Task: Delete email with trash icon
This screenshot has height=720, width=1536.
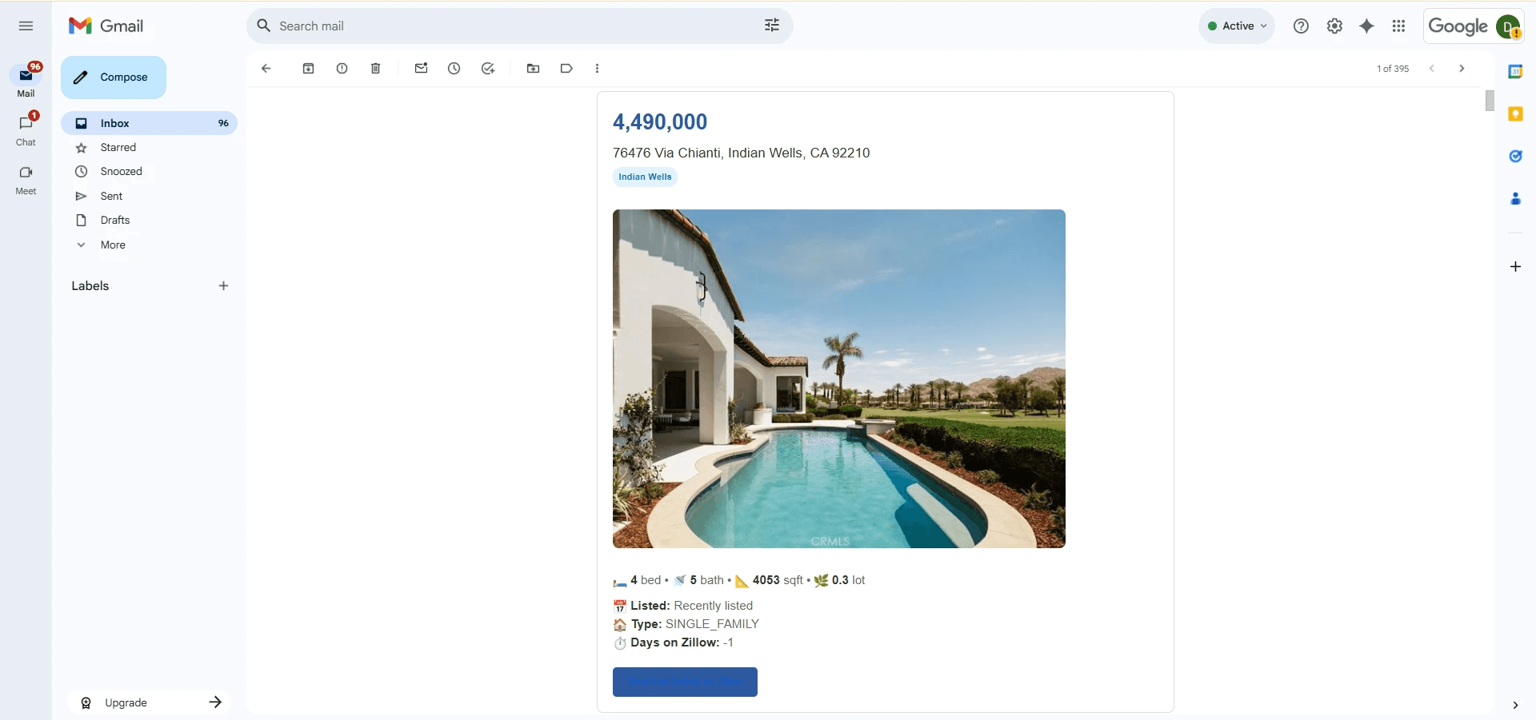Action: point(375,69)
